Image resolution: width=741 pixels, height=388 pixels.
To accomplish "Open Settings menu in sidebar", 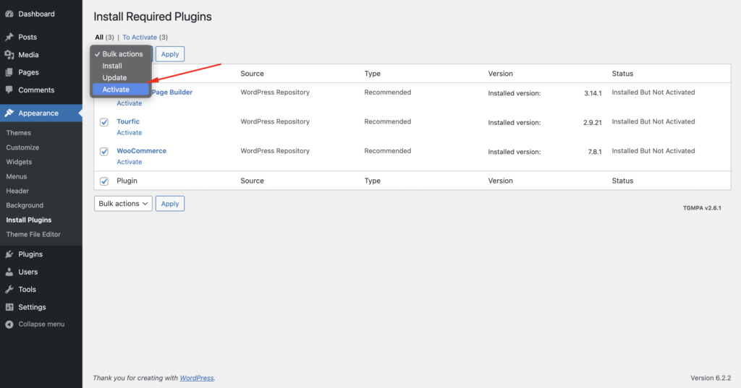I will tap(32, 307).
